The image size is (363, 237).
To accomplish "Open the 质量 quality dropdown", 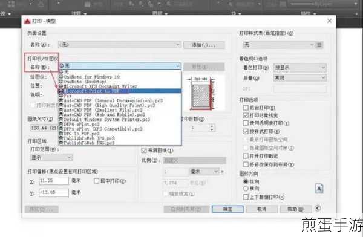I will tap(300, 78).
